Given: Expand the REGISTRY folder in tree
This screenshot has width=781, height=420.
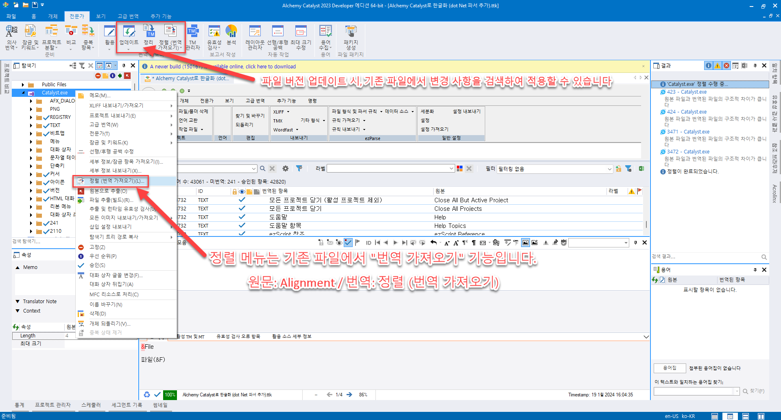Looking at the screenshot, I should 31,117.
